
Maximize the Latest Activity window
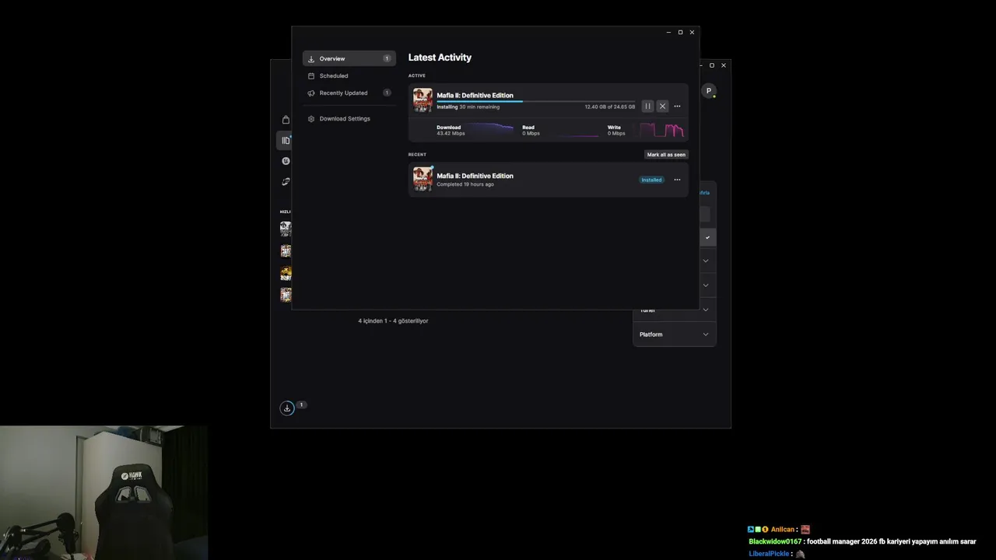click(680, 33)
